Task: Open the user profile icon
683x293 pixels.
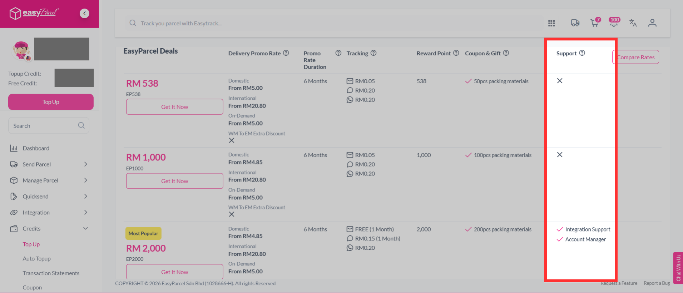Action: [652, 23]
